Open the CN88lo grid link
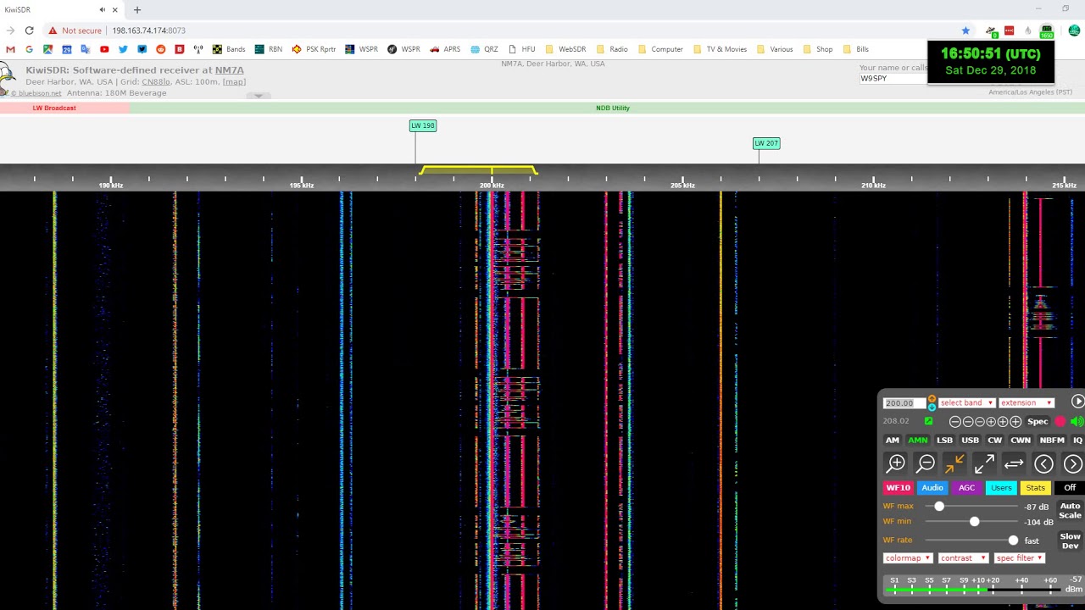Viewport: 1085px width, 610px height. click(156, 81)
